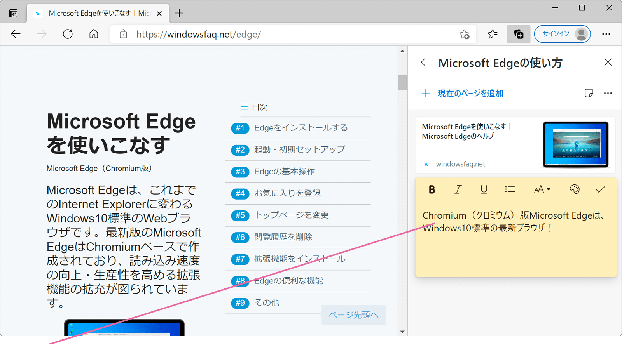The width and height of the screenshot is (622, 344).
Task: Click the page scrollbar down arrow
Action: pos(402,332)
